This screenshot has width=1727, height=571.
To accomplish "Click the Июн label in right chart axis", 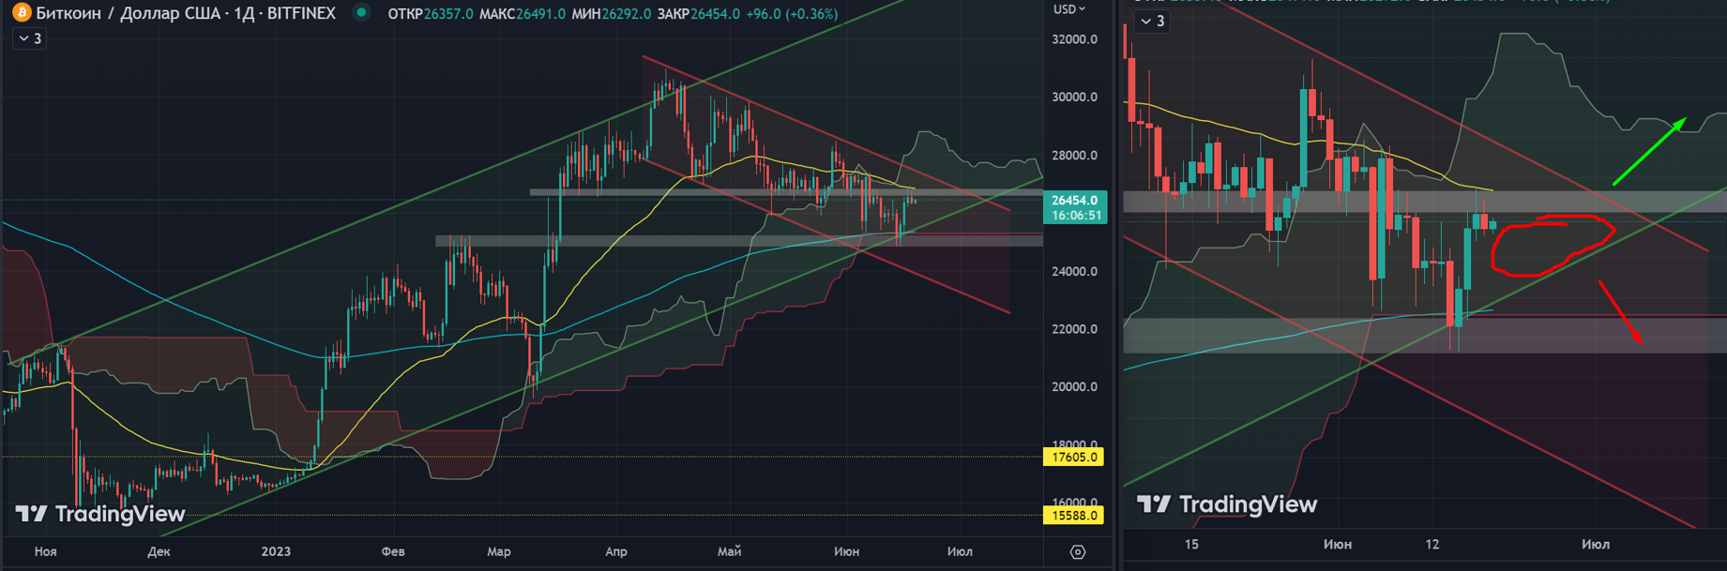I will 1338,545.
